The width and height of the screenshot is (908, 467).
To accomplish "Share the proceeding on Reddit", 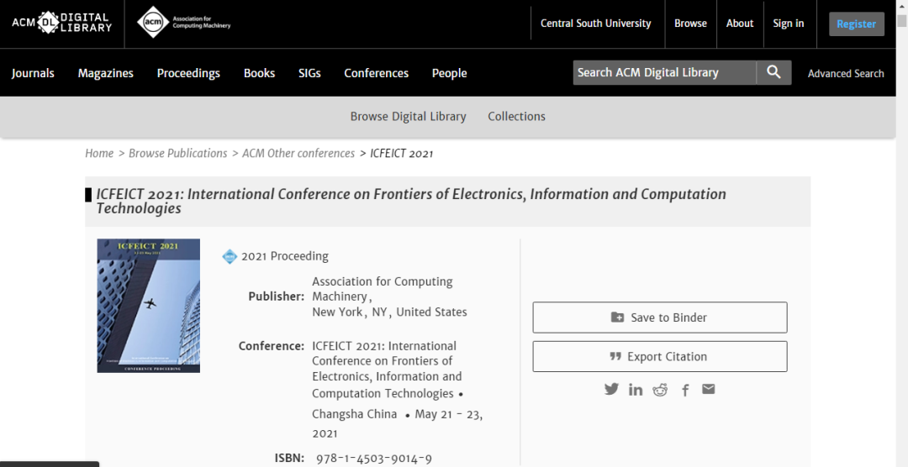I will 660,390.
